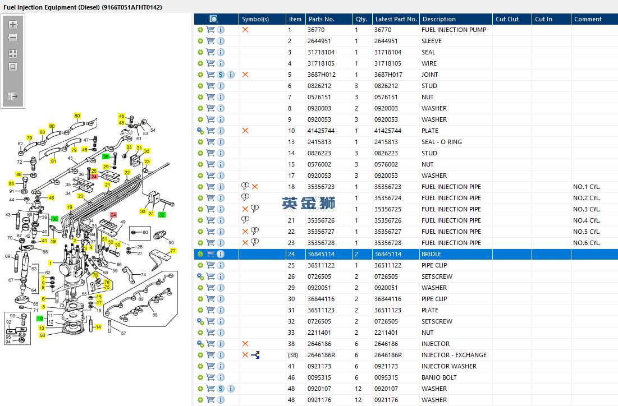618x406 pixels.
Task: Click PIPE CLIP description on item 25 row
Action: point(434,265)
